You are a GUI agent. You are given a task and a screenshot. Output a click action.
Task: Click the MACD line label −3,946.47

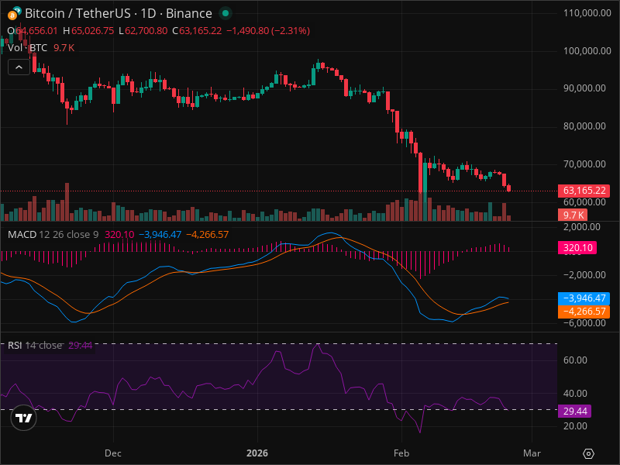[584, 298]
